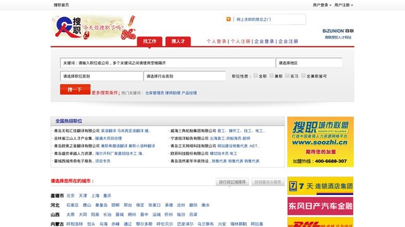Viewport: 405px width, 227px height.
Task: Click the 网上求职的禁忌之门 announcement link
Action: coord(254,20)
